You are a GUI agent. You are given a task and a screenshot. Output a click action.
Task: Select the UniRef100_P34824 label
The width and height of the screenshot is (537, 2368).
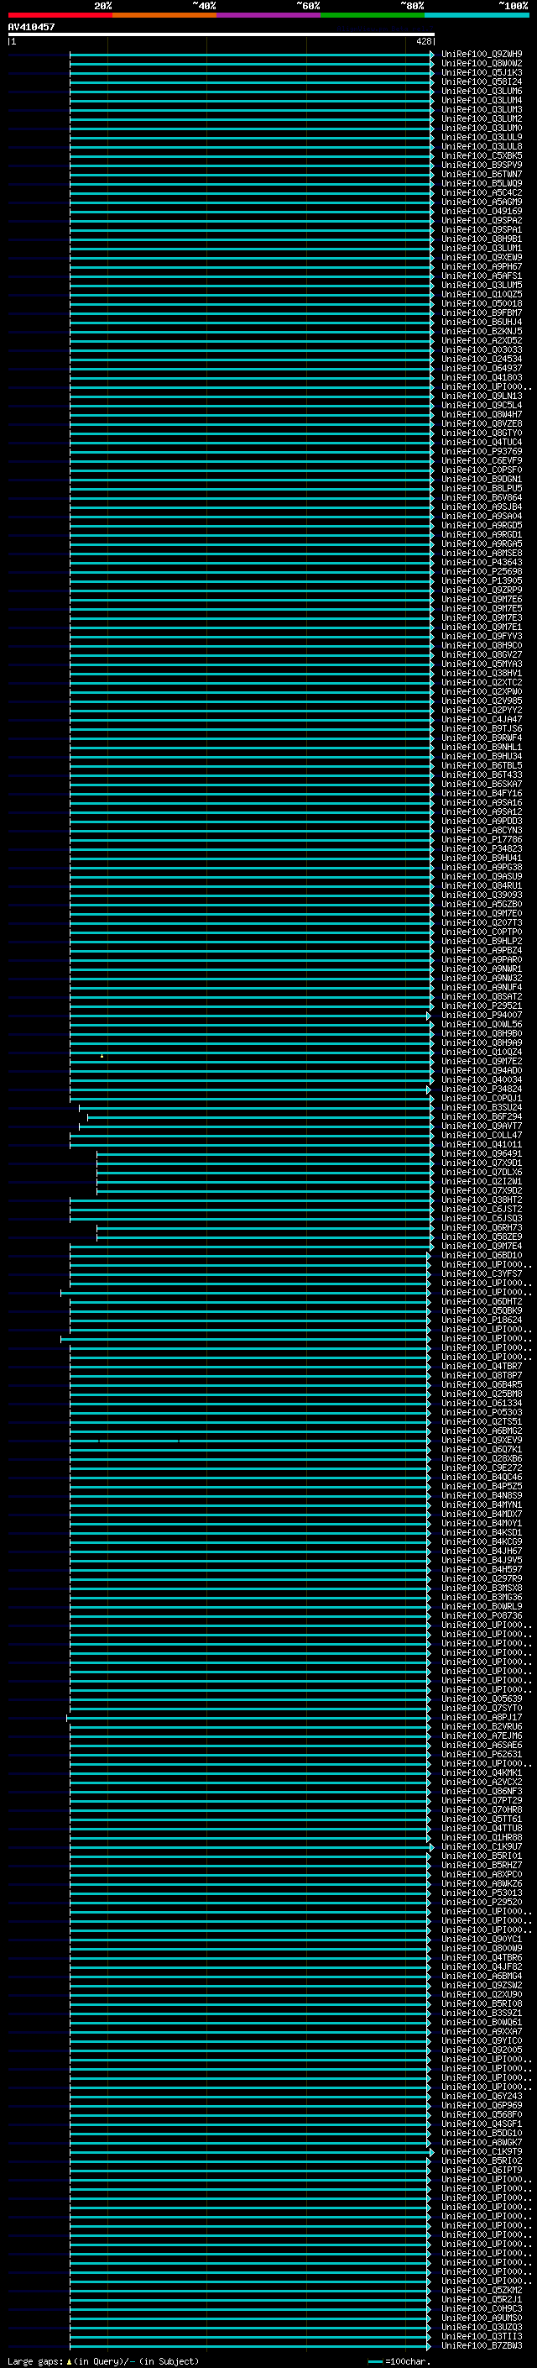(482, 1089)
